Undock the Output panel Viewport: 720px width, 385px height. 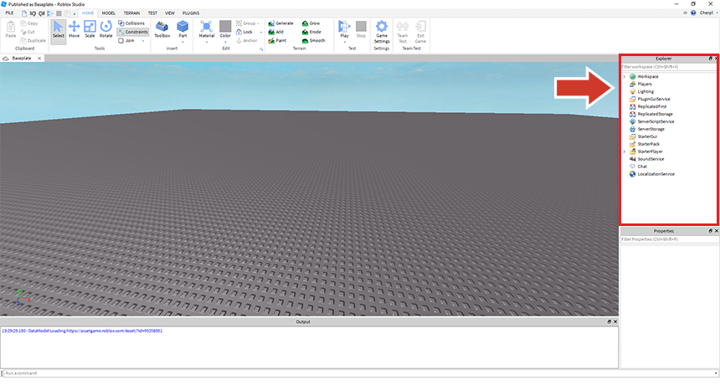click(609, 321)
